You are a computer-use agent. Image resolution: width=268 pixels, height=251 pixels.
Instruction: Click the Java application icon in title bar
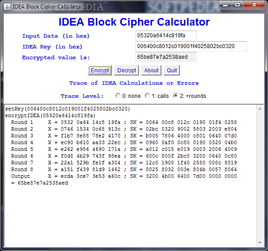(x=7, y=7)
